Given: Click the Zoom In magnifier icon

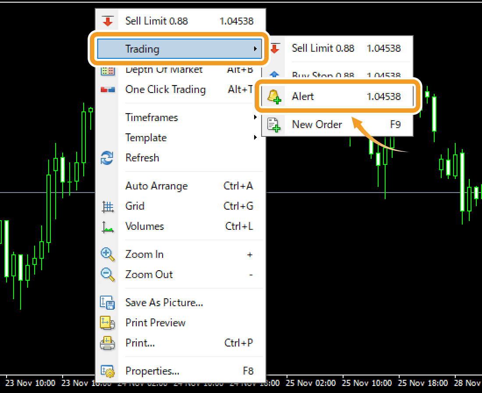Looking at the screenshot, I should (x=108, y=254).
